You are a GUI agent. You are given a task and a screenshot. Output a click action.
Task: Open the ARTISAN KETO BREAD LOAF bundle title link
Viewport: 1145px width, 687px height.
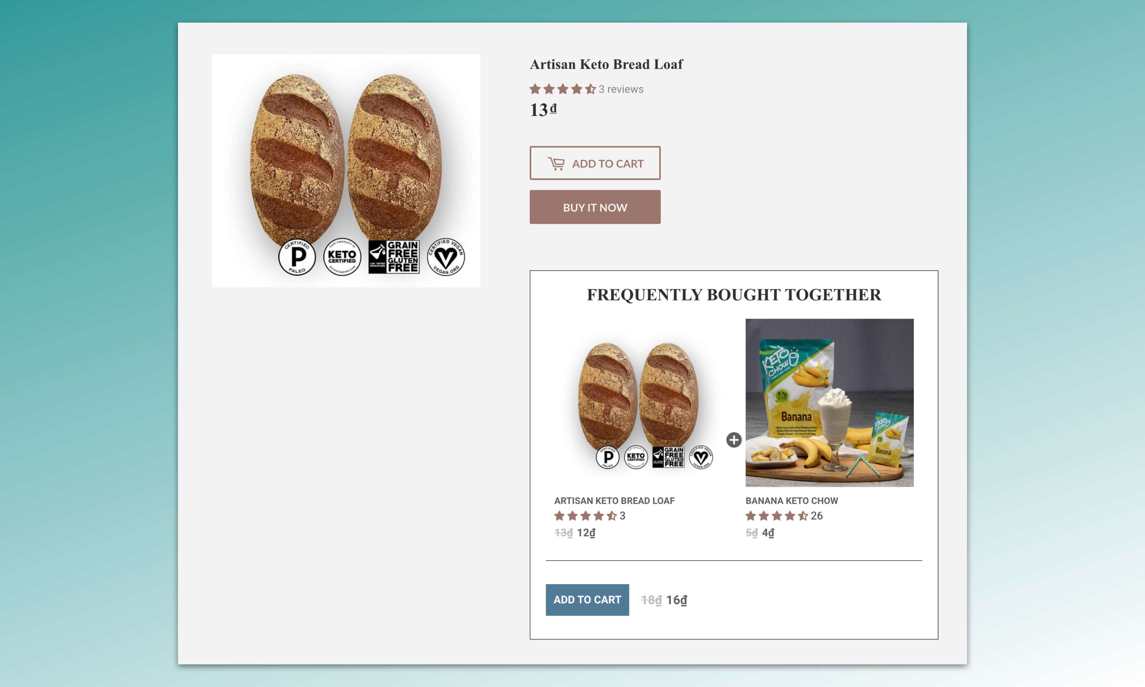coord(614,500)
